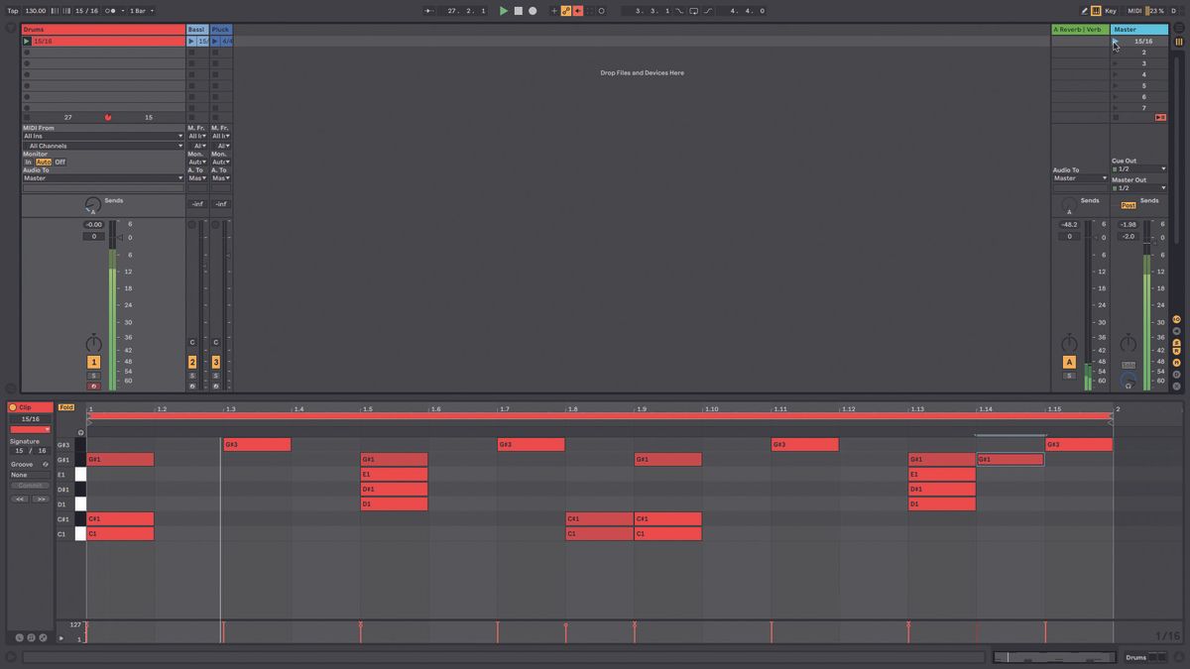Launch the 15/16 clip on the Drums track
Screen dimensions: 1190x669
tap(28, 41)
